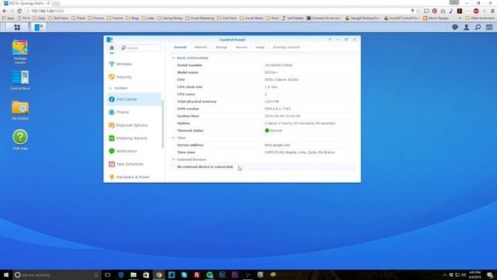Image resolution: width=497 pixels, height=280 pixels.
Task: Open Hardware & Power in sidebar
Action: point(134,177)
